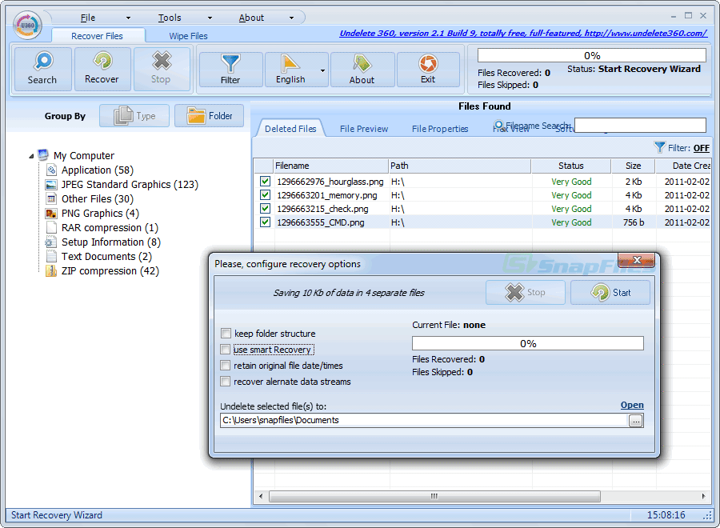Select the Text Documents (2) icon
Image resolution: width=720 pixels, height=528 pixels.
51,257
